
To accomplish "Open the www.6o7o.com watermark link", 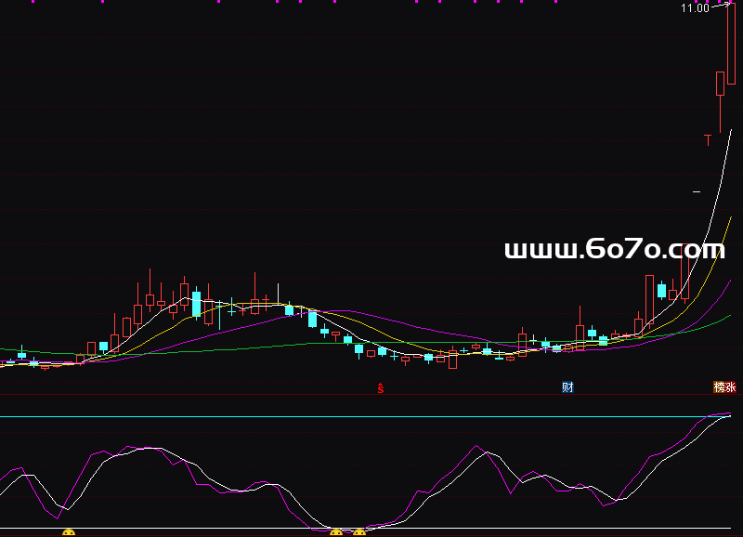I will click(614, 249).
